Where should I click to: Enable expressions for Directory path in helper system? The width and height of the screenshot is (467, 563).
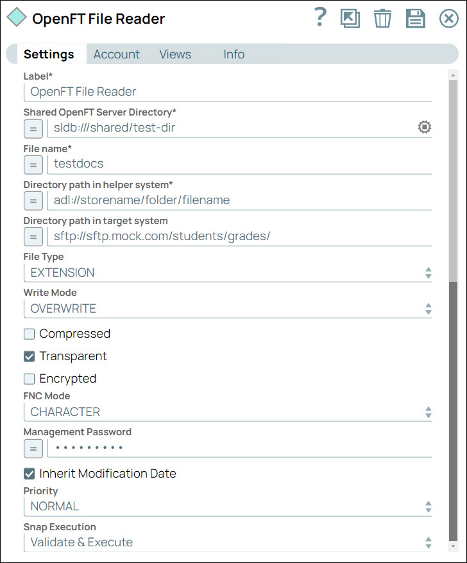pos(33,201)
